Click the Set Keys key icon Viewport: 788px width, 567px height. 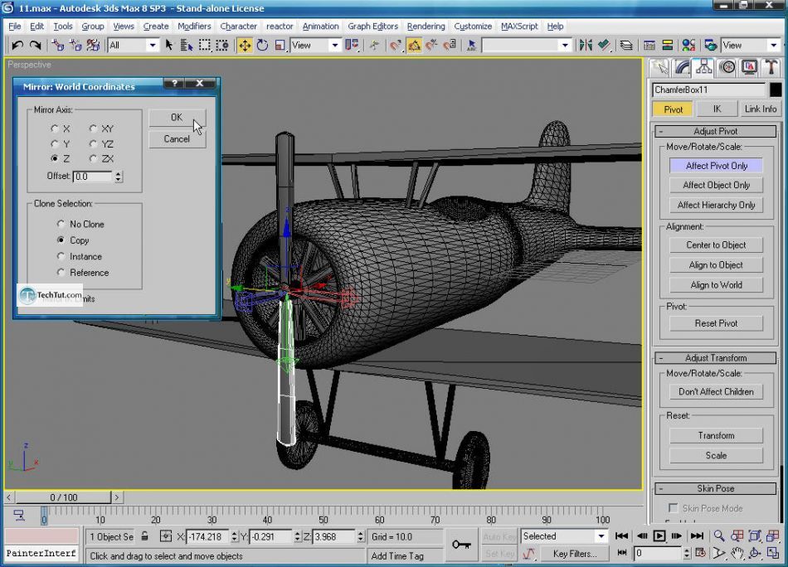click(460, 545)
